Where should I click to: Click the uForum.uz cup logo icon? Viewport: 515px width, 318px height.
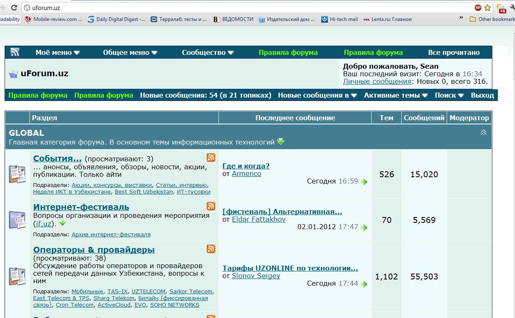[13, 74]
